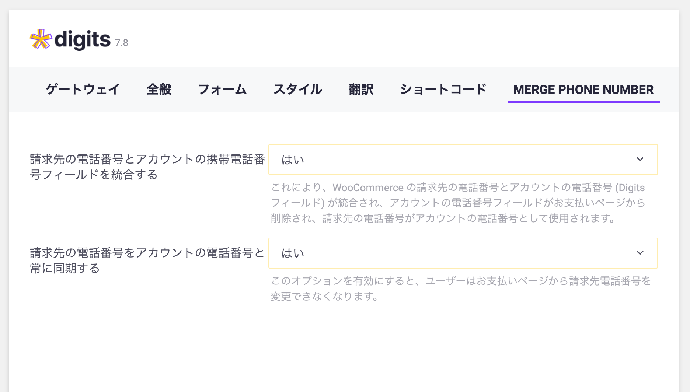Image resolution: width=690 pixels, height=392 pixels.
Task: Go to the フォーム tab
Action: click(222, 90)
